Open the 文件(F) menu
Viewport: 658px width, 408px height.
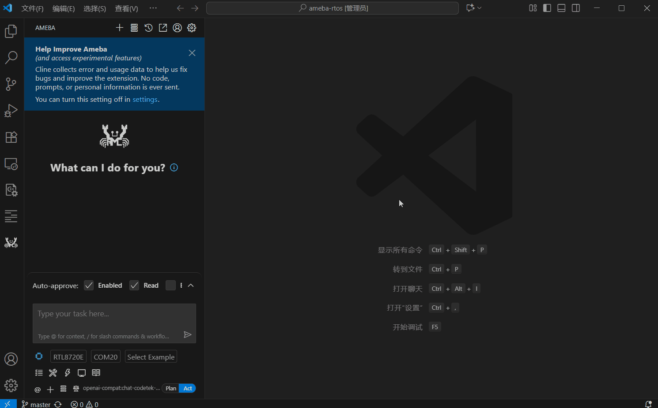32,8
